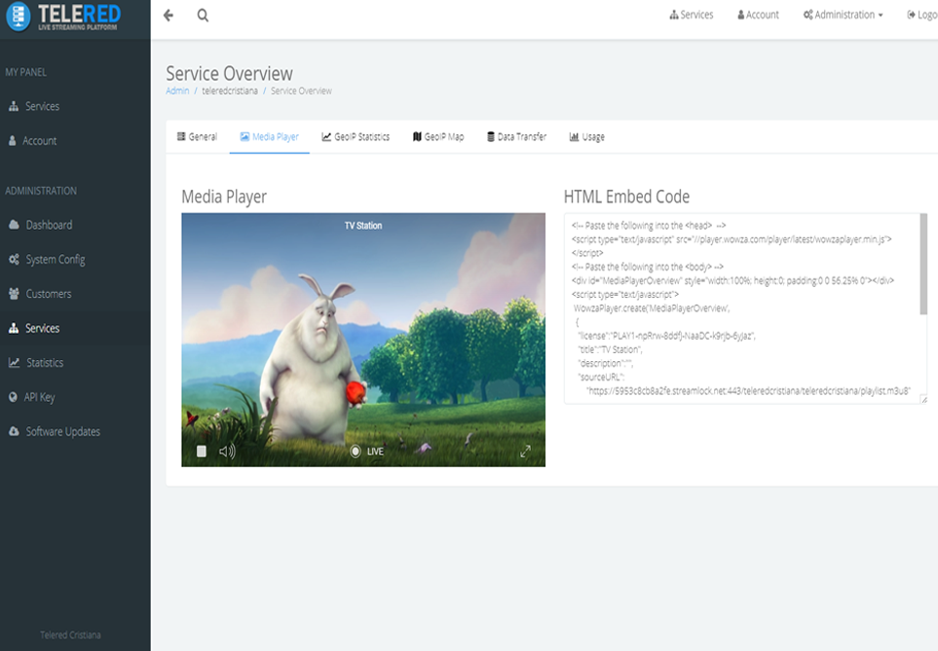Expand the Administration dropdown menu

tap(843, 15)
